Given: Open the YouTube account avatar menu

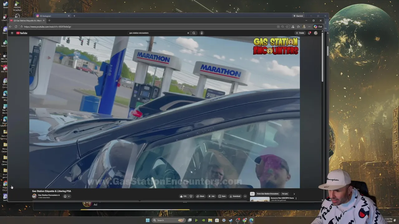Looking at the screenshot, I should (x=316, y=33).
